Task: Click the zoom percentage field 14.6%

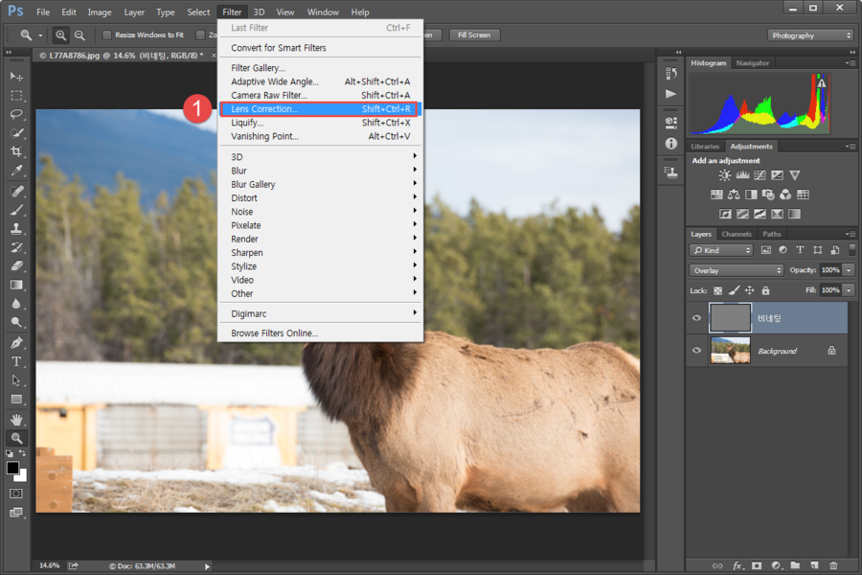Action: point(50,565)
